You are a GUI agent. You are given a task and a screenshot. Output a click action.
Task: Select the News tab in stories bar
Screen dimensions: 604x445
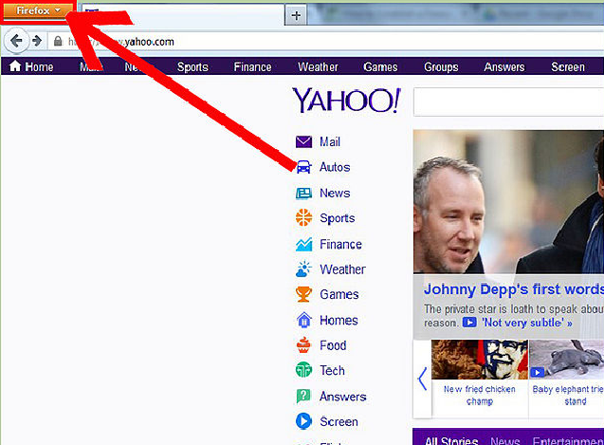pyautogui.click(x=505, y=440)
